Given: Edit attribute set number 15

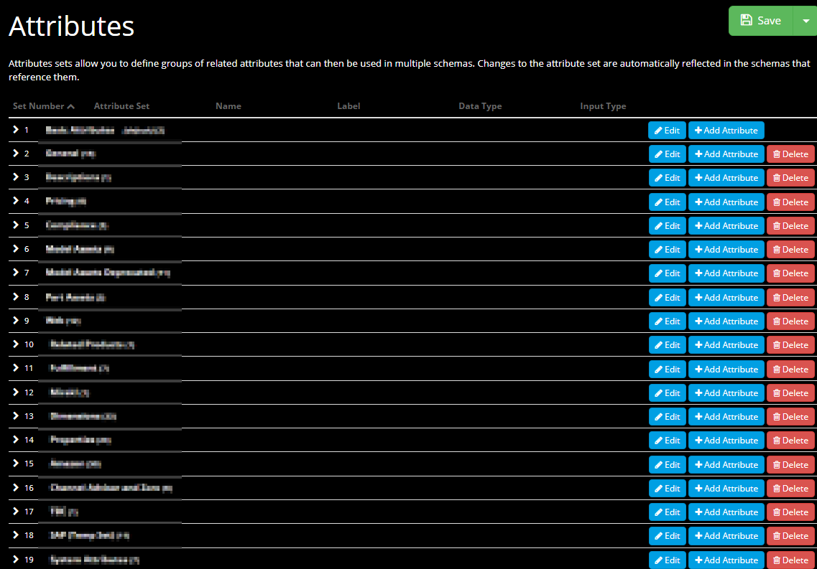Looking at the screenshot, I should (667, 465).
